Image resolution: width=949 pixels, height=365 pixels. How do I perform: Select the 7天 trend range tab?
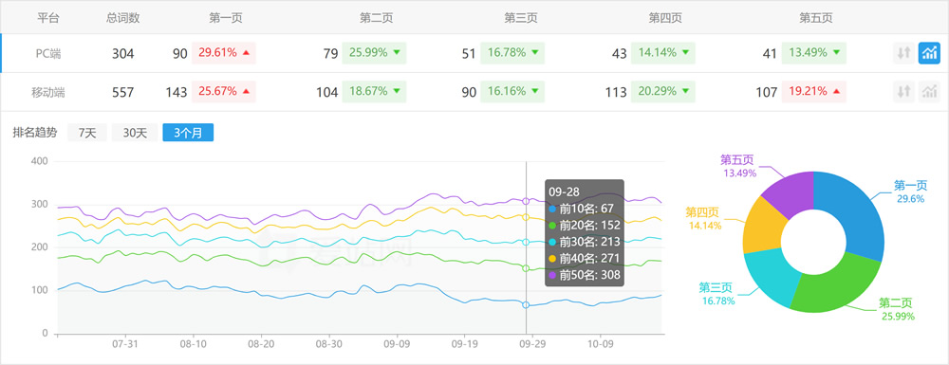point(87,133)
